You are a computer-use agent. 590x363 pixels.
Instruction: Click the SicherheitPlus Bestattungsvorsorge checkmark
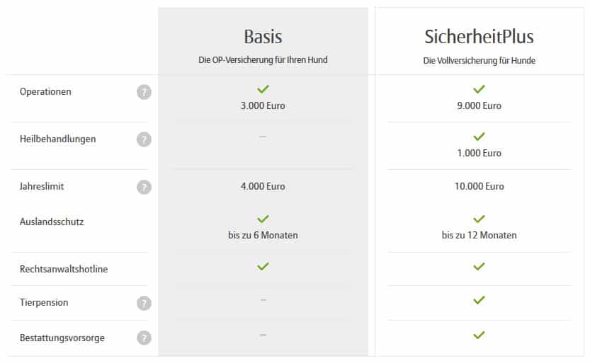(479, 335)
